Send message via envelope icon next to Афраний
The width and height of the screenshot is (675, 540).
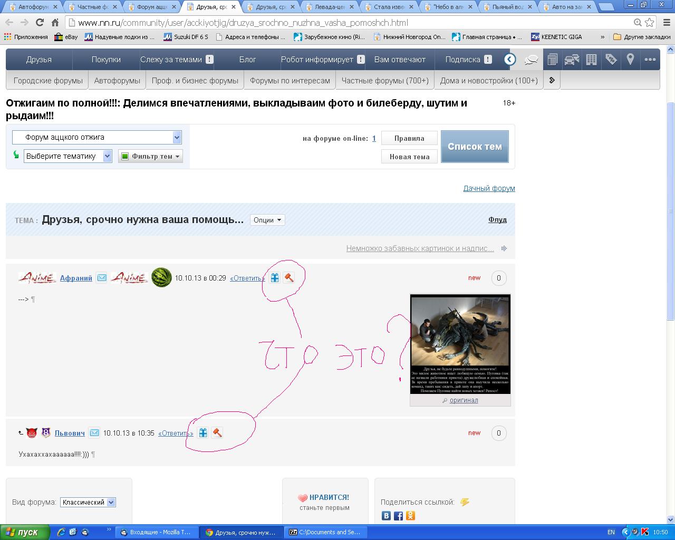click(x=101, y=278)
